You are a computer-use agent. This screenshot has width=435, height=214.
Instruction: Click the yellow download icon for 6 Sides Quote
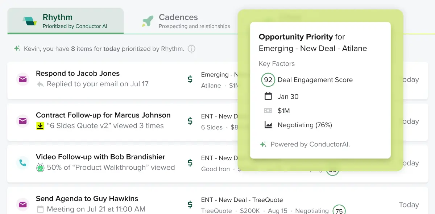click(x=40, y=126)
